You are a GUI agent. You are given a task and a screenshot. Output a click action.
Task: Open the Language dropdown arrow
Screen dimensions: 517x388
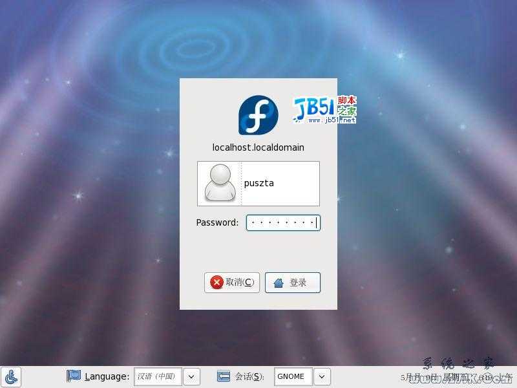pyautogui.click(x=191, y=376)
